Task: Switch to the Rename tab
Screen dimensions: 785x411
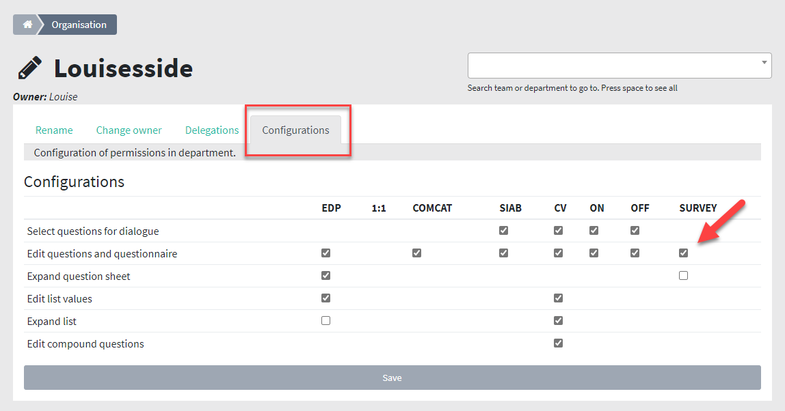Action: (54, 130)
